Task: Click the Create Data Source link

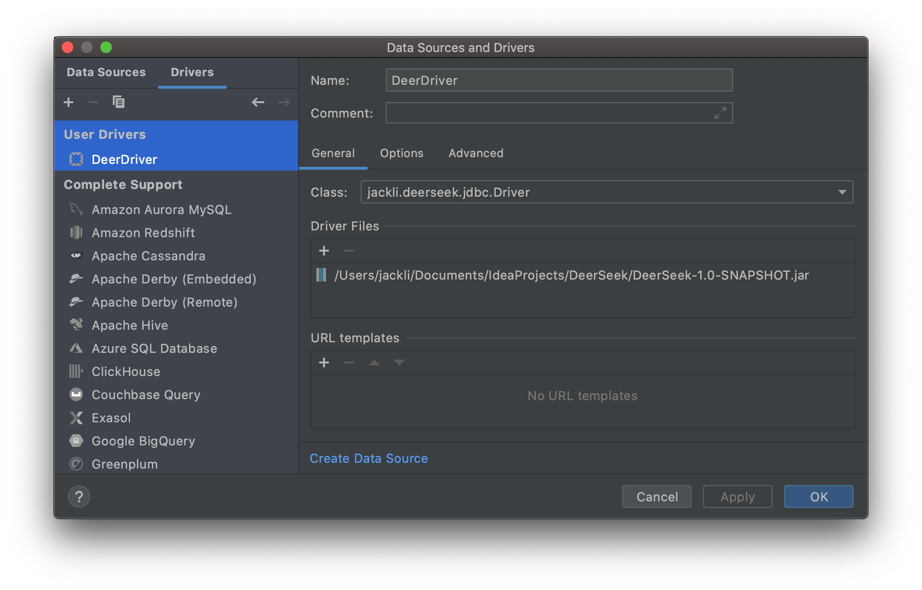Action: 369,458
